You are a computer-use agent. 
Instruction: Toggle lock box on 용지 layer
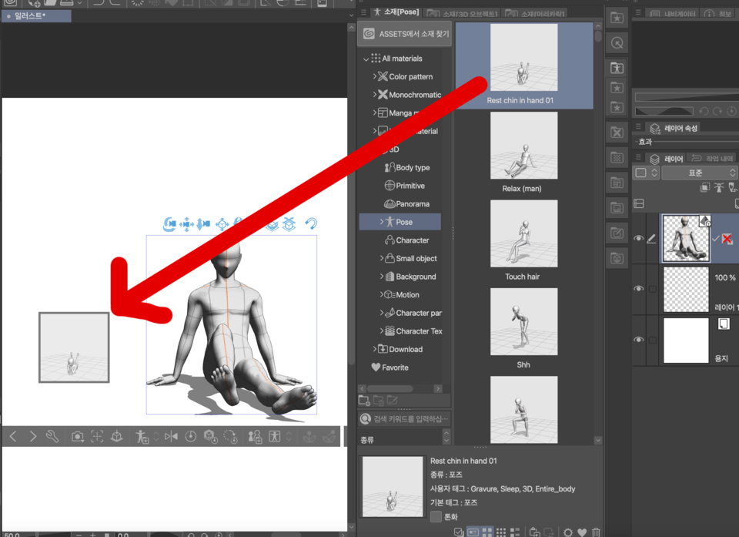(x=653, y=340)
